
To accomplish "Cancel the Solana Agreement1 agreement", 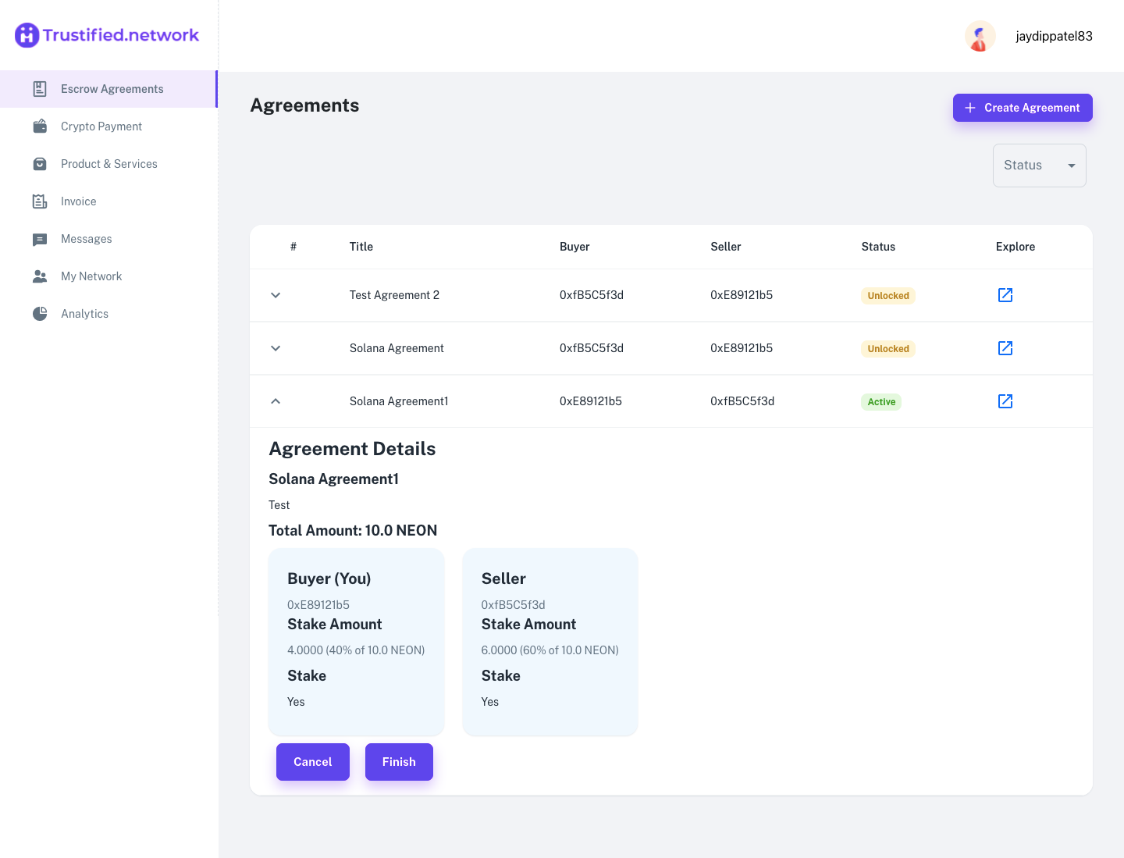I will [x=312, y=761].
